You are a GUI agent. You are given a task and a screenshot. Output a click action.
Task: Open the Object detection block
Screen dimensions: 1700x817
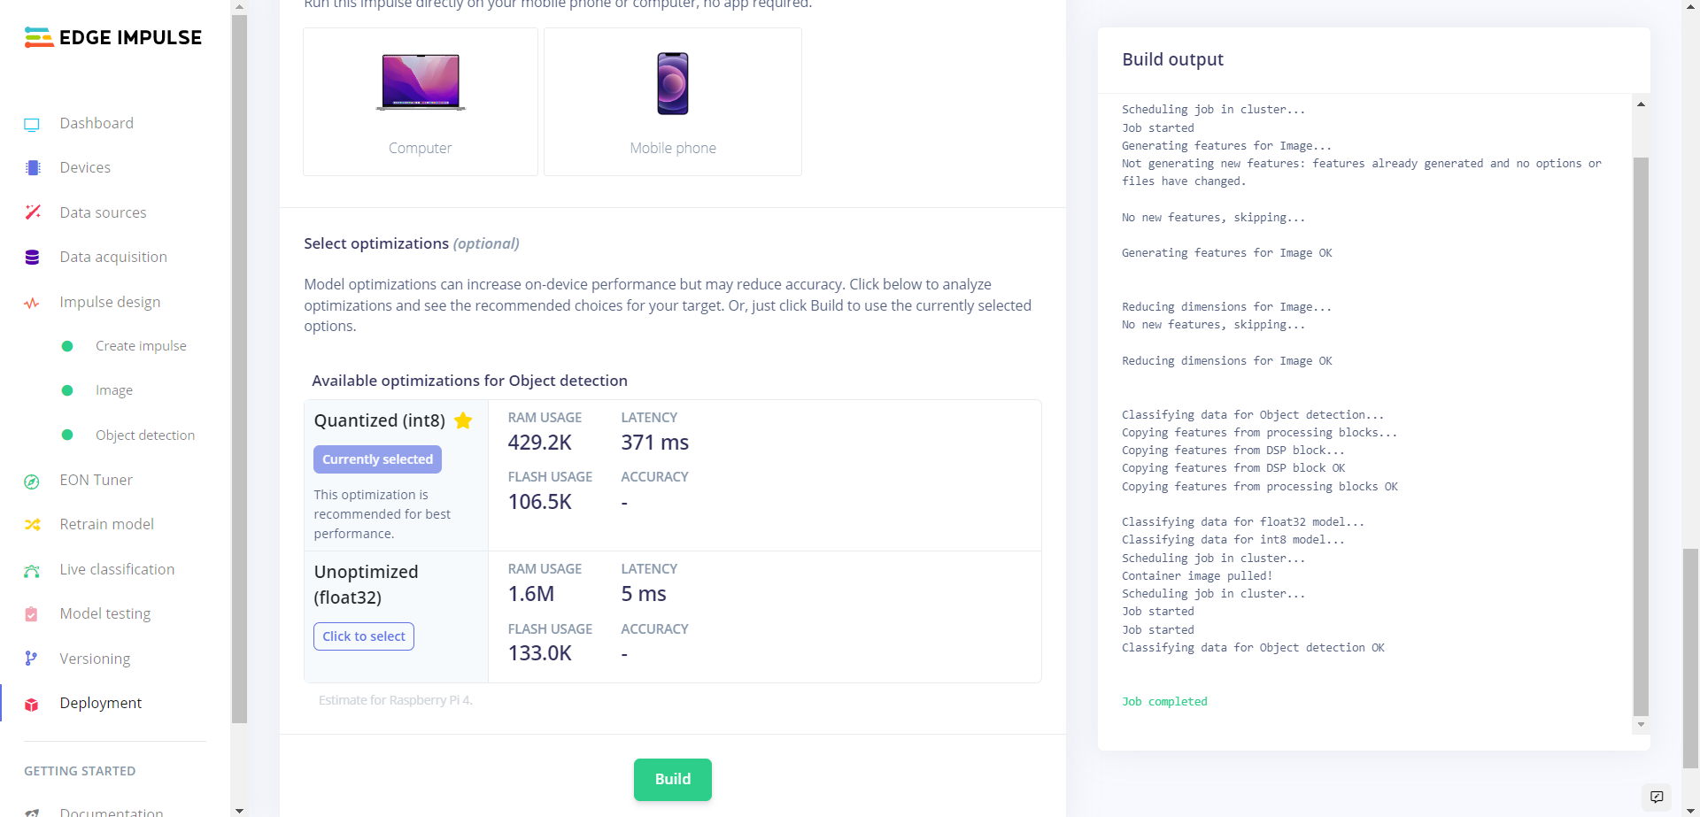(x=144, y=435)
